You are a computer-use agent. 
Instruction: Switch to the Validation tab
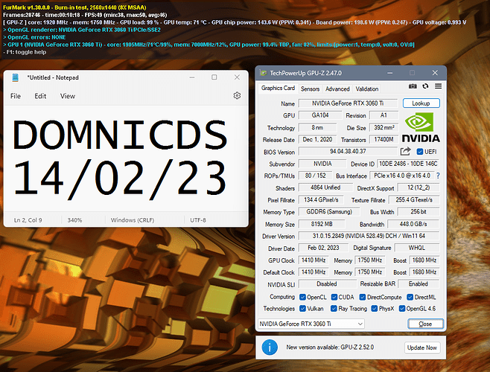367,89
